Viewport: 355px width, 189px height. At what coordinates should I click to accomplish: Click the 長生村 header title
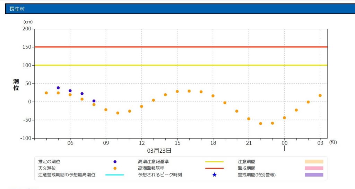pyautogui.click(x=17, y=9)
